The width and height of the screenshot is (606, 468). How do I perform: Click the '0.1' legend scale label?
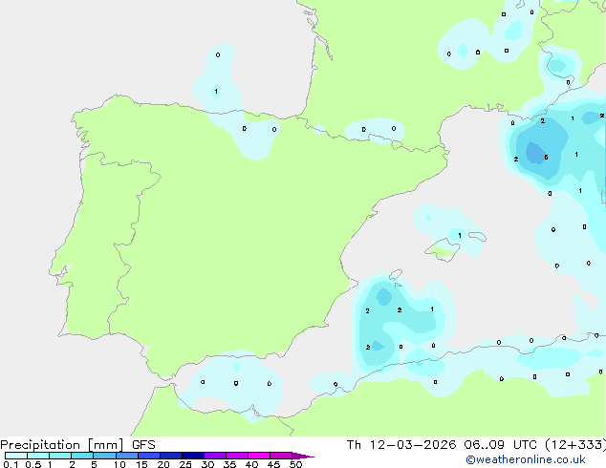(11, 464)
